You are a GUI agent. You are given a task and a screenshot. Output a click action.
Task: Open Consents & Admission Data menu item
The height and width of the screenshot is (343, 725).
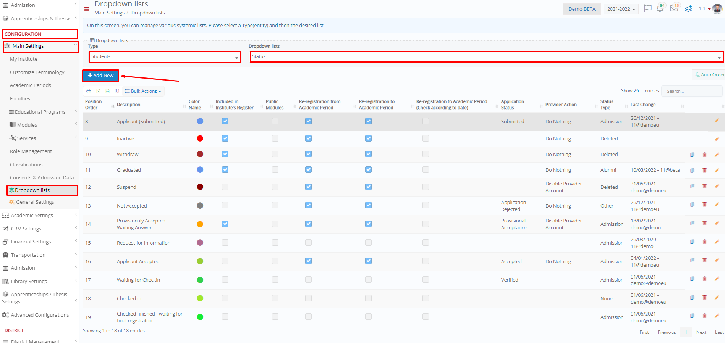(x=42, y=177)
